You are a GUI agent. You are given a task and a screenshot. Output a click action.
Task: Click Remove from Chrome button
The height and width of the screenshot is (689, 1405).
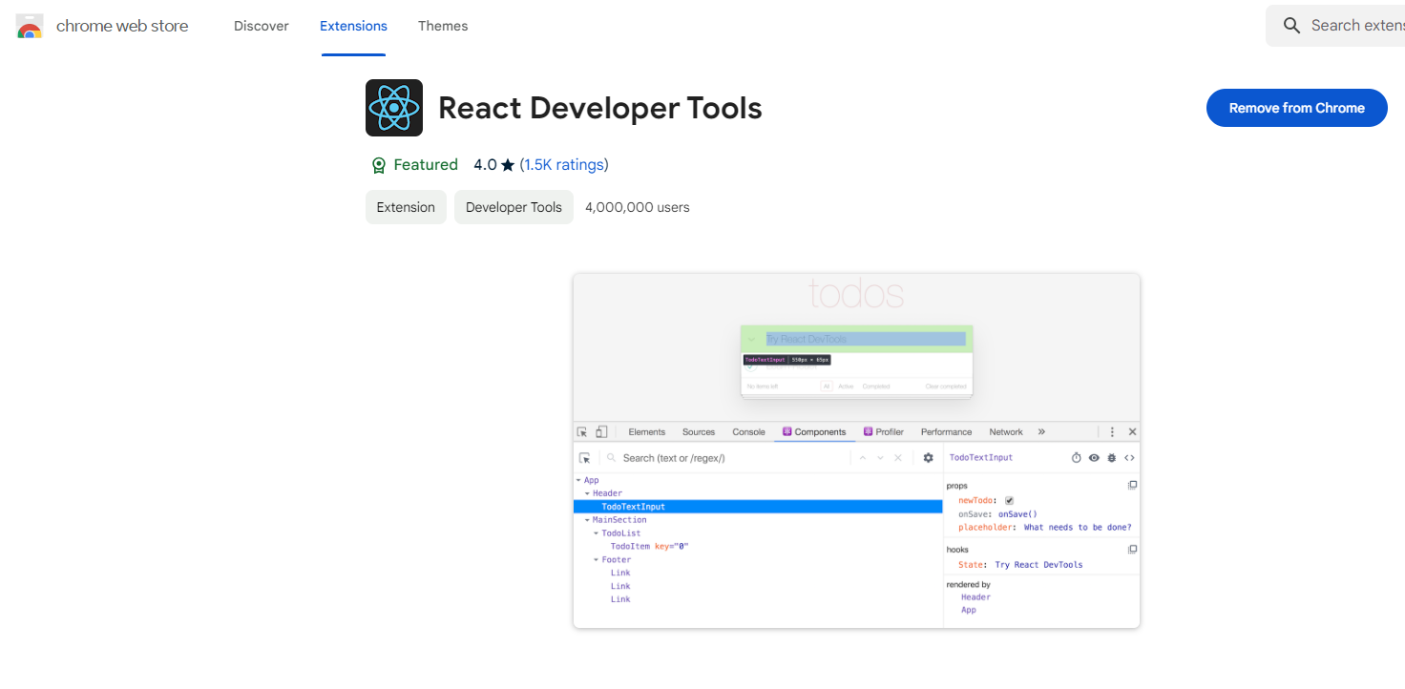click(x=1297, y=108)
